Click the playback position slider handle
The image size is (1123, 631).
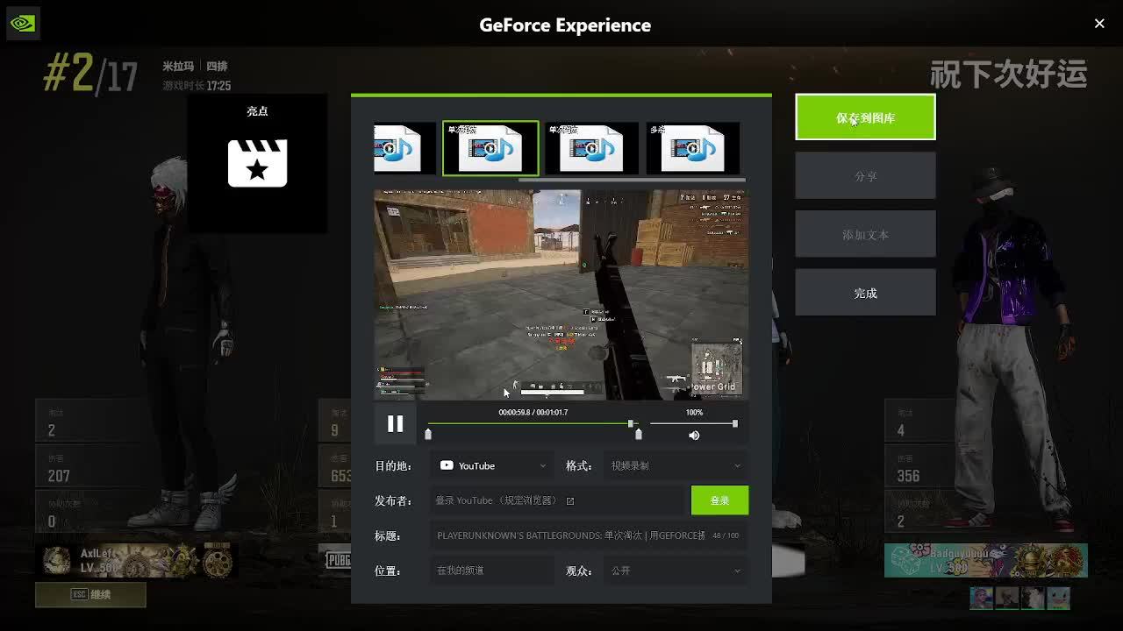point(630,423)
